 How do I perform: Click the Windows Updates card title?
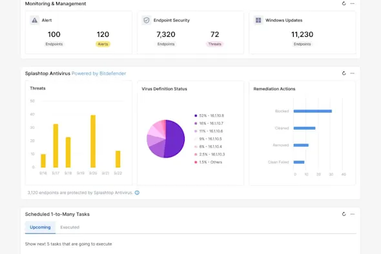pos(283,21)
